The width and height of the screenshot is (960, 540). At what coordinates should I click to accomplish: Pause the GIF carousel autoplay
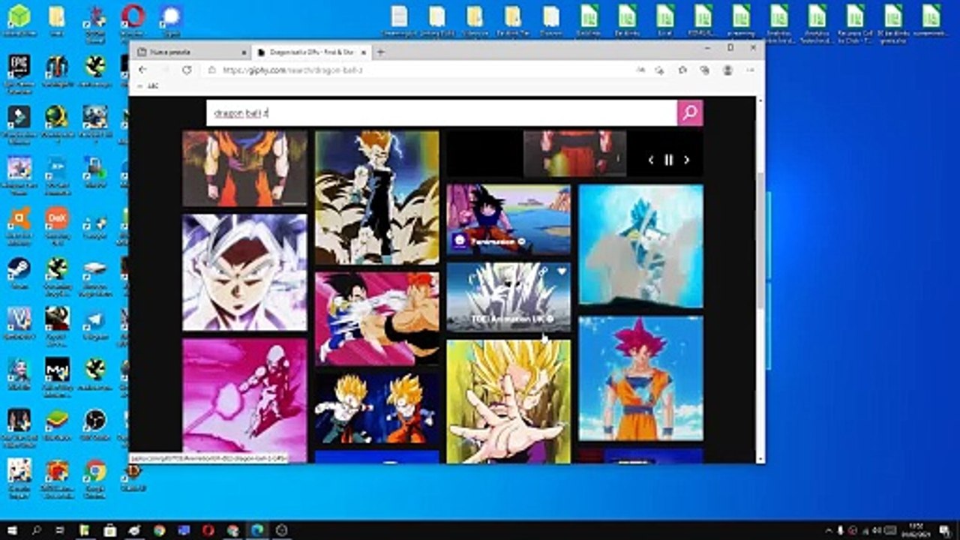(668, 160)
